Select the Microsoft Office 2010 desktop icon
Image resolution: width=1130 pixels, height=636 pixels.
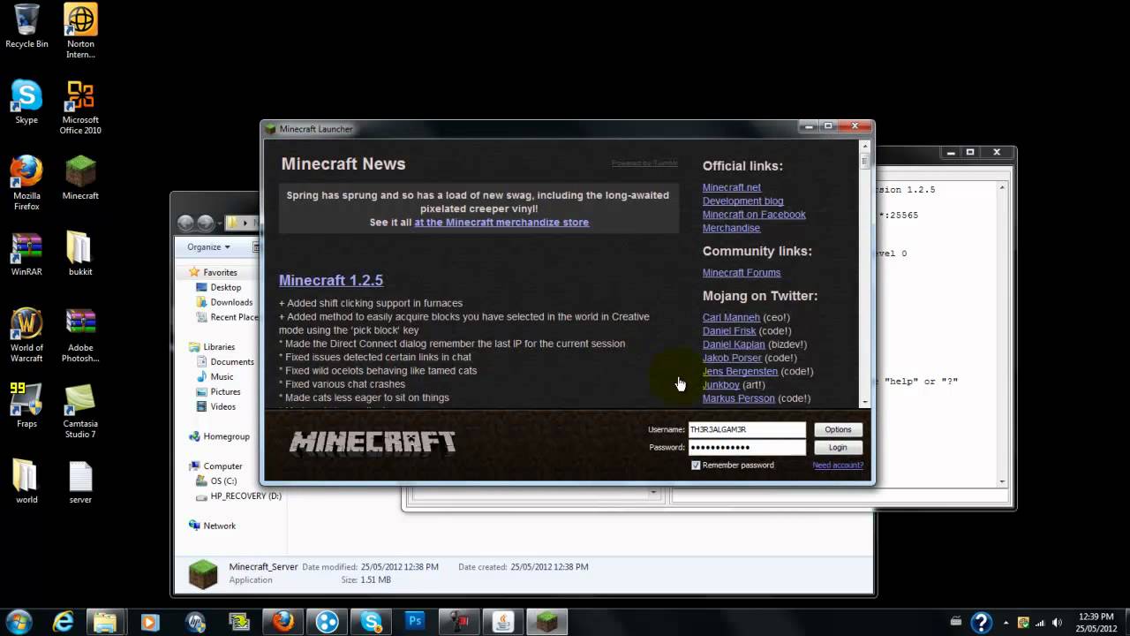(80, 108)
